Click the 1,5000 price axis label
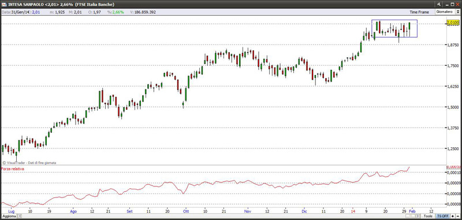The height and width of the screenshot is (220, 462). coord(453,107)
